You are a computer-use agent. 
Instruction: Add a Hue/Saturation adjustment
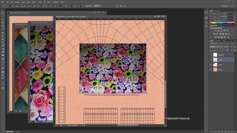(x=214, y=34)
